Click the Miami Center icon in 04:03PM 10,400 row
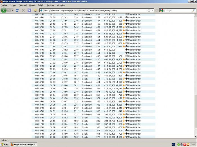Viewport: 197px width, 147px height. (127, 134)
